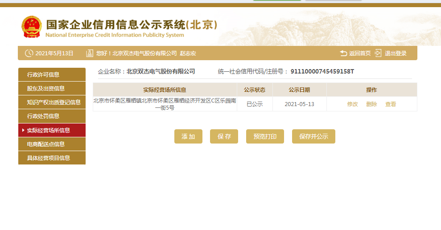Screen dimensions: 441x230
Task: Click the return-home arrow icon
Action: [343, 53]
